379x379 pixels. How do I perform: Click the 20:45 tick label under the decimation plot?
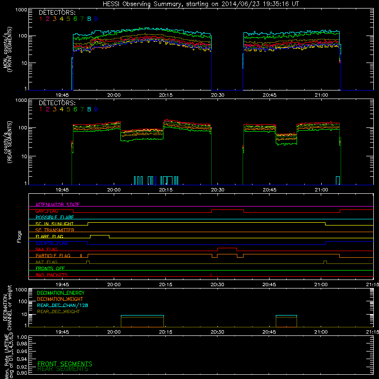269,332
